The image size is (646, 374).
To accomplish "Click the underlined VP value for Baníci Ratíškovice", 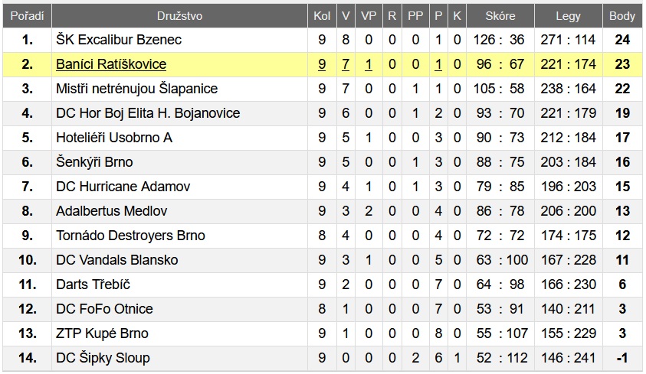I will [x=369, y=64].
